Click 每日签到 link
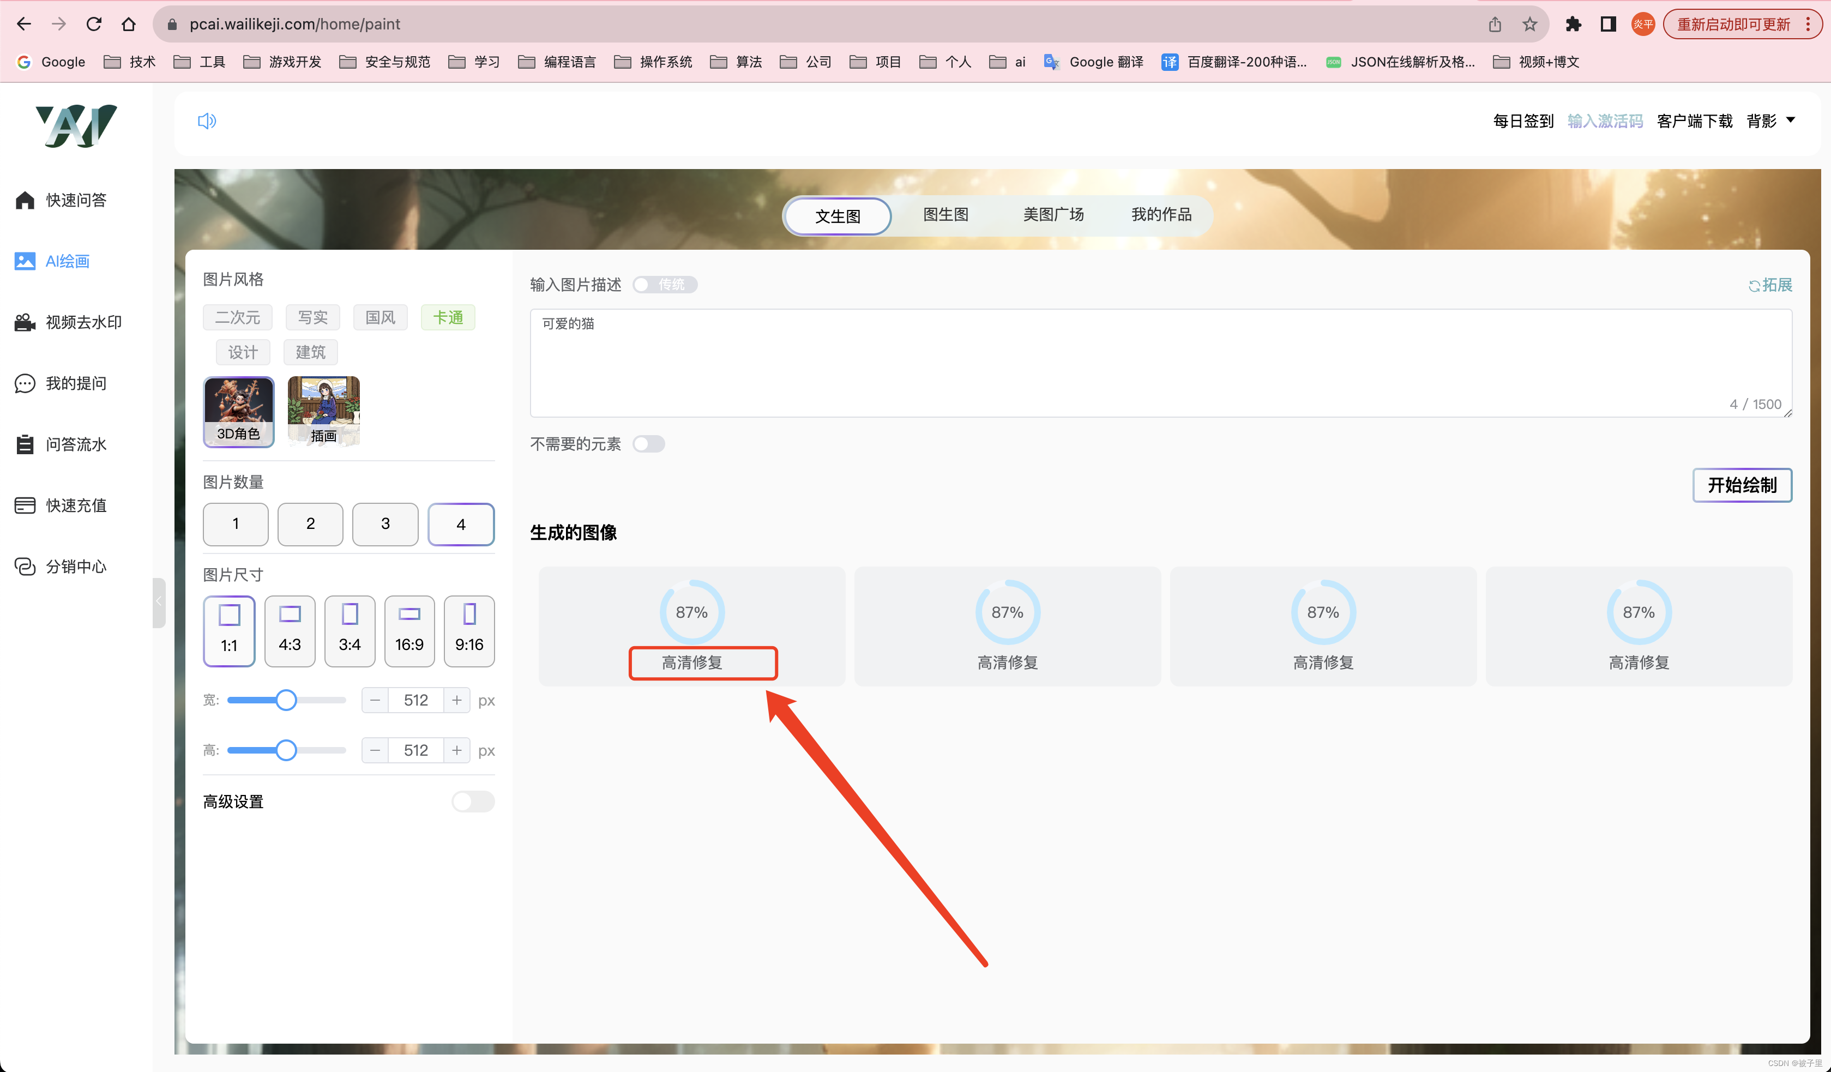Viewport: 1831px width, 1072px height. click(1523, 121)
